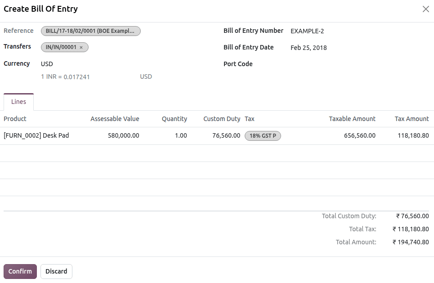
Task: Click the 18% GST P tax tag
Action: 263,136
